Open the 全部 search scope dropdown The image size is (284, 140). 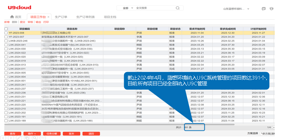(x=128, y=8)
